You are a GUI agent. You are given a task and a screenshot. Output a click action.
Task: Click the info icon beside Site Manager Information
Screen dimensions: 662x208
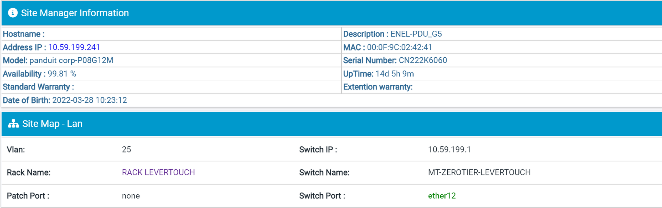tap(13, 13)
